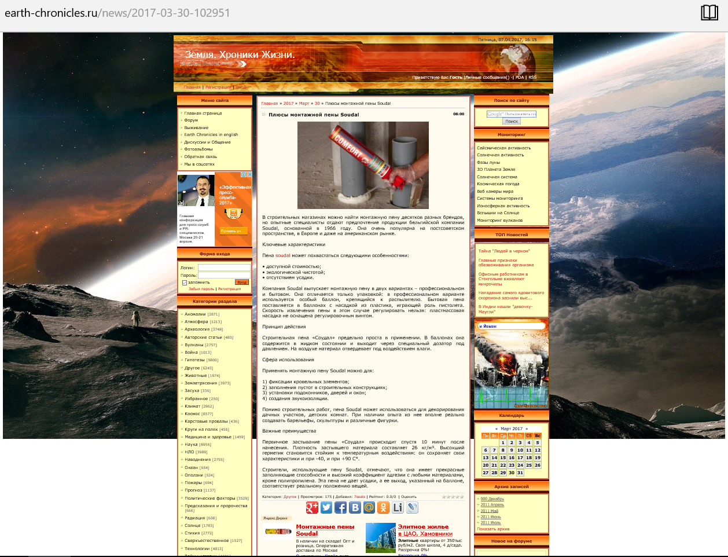Open the 'Землетрясения' category

[x=201, y=383]
